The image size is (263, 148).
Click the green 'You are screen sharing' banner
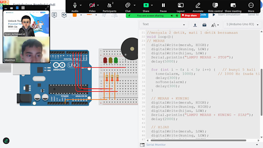point(150,15)
